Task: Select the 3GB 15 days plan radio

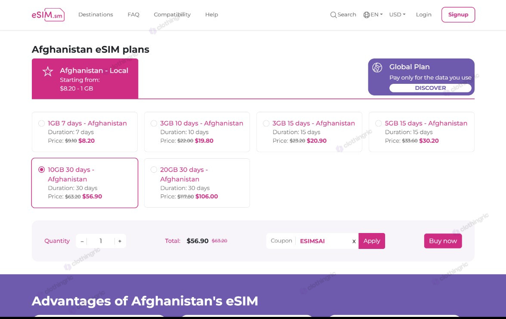Action: point(266,123)
